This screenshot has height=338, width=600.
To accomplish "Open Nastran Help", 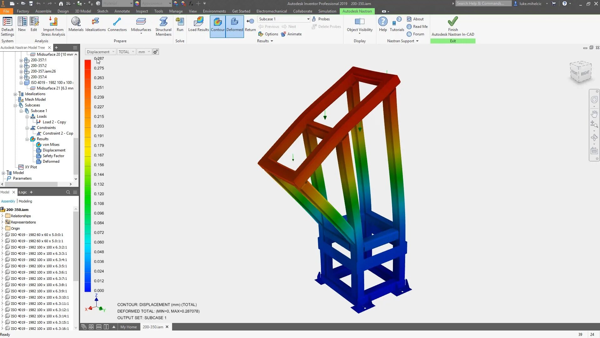I will [383, 24].
